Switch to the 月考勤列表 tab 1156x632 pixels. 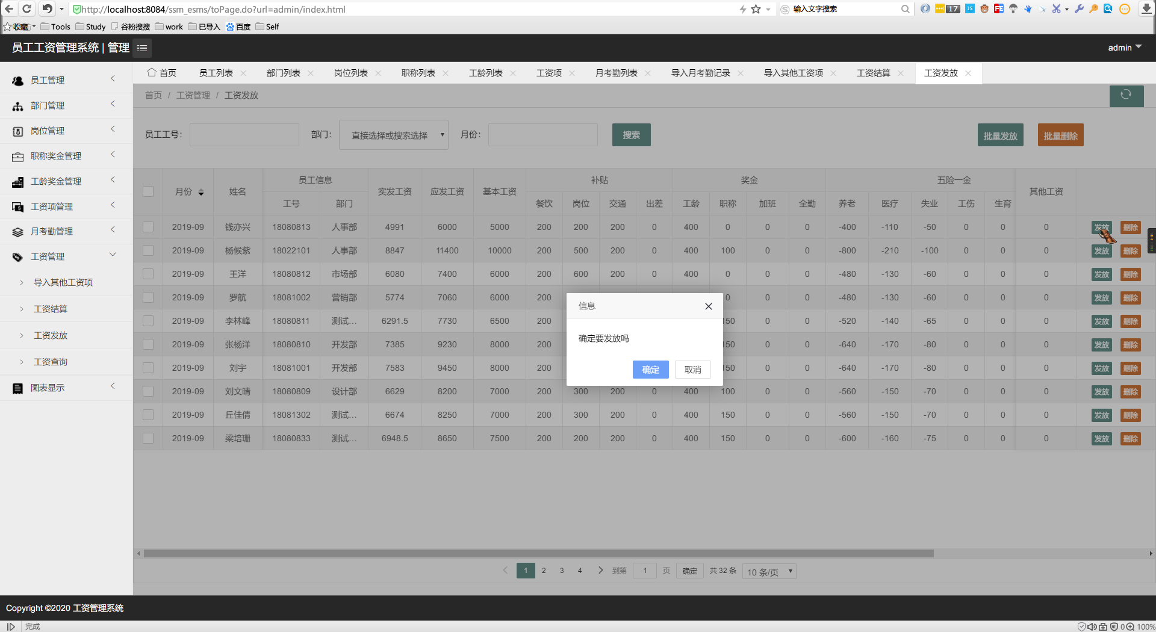point(617,73)
